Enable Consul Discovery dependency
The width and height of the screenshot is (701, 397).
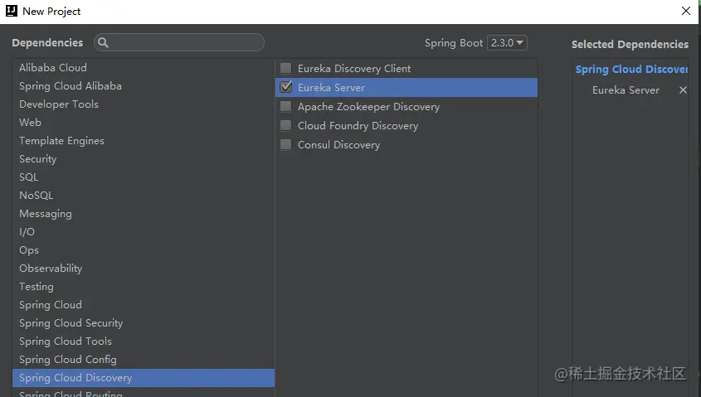pos(285,145)
